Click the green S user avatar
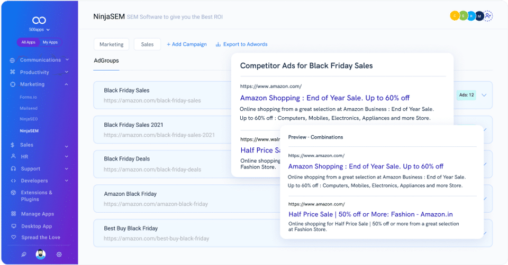Image resolution: width=508 pixels, height=265 pixels. [x=463, y=16]
